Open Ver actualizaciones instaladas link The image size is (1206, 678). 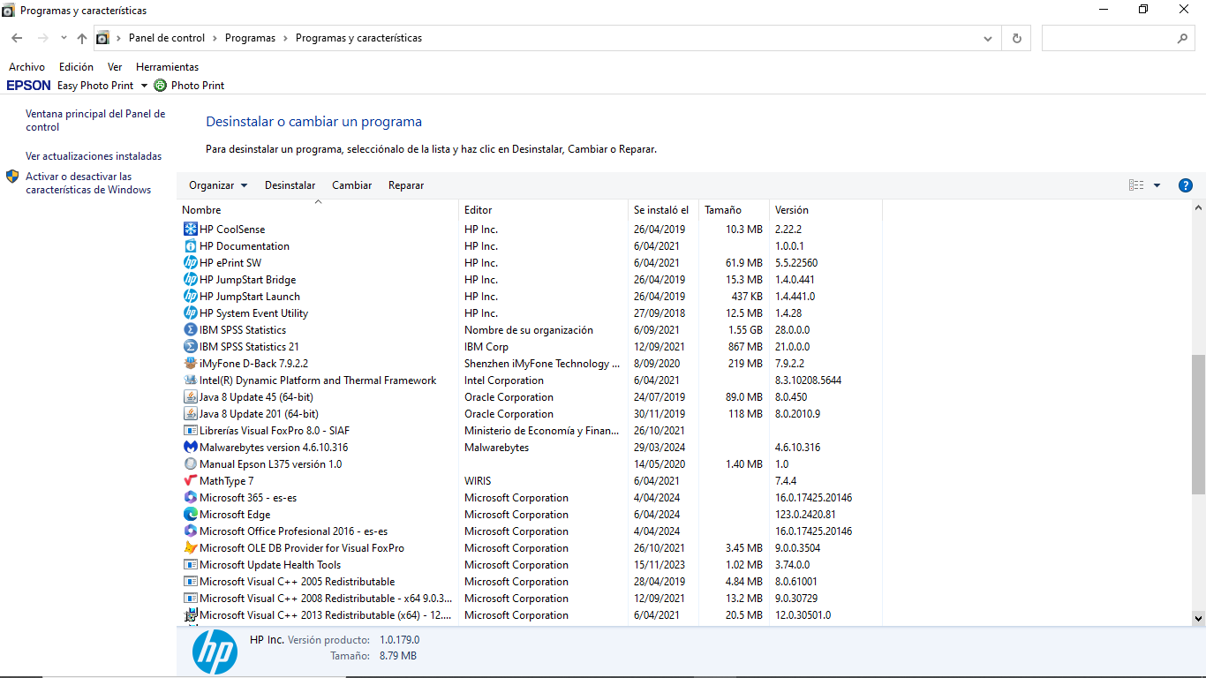click(x=94, y=156)
